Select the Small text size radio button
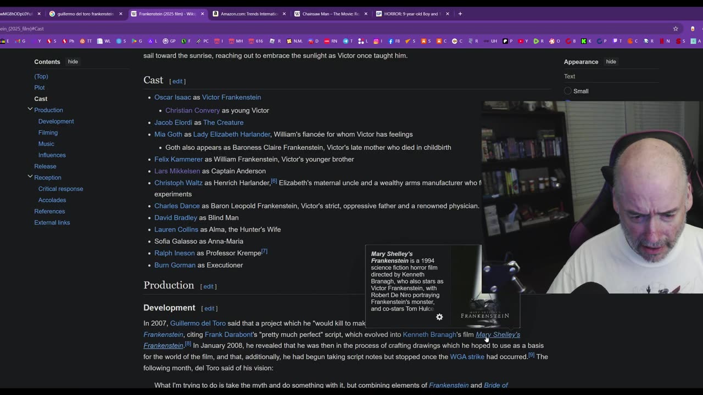The width and height of the screenshot is (703, 395). pos(568,91)
